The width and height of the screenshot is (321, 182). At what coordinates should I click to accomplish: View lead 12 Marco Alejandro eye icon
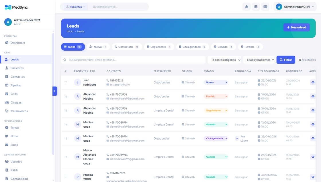[313, 157]
